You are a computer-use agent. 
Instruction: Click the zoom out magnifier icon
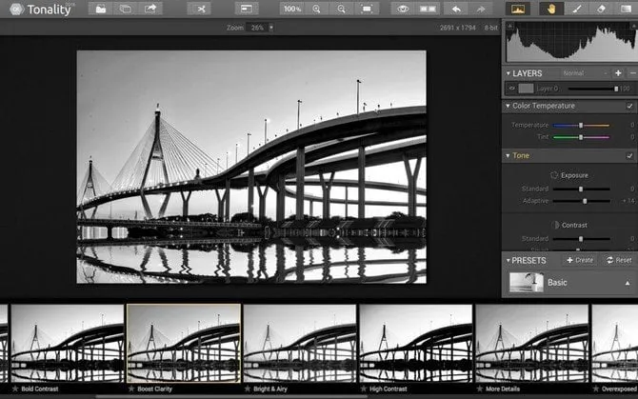click(342, 9)
